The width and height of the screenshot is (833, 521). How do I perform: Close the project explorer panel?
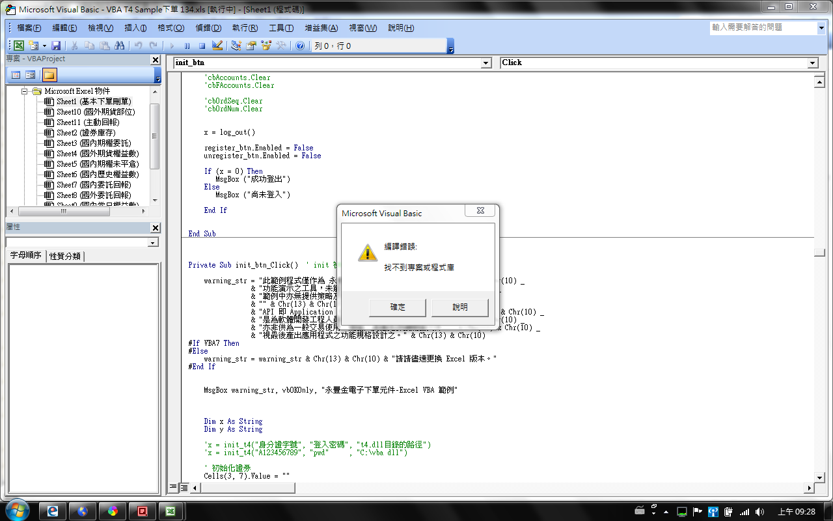coord(155,60)
